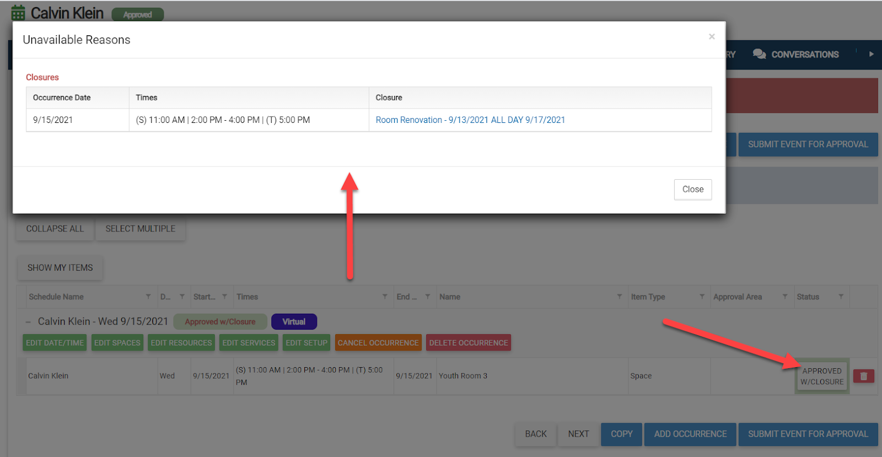Viewport: 882px width, 457px height.
Task: Open filter on Approval Area column
Action: [x=785, y=297]
